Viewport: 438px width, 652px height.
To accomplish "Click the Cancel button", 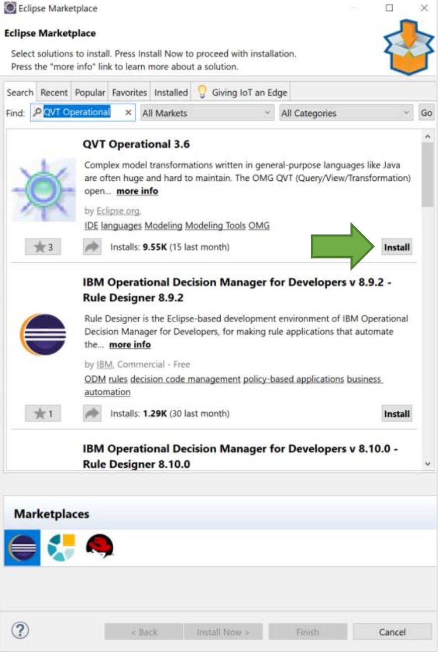I will pyautogui.click(x=392, y=632).
